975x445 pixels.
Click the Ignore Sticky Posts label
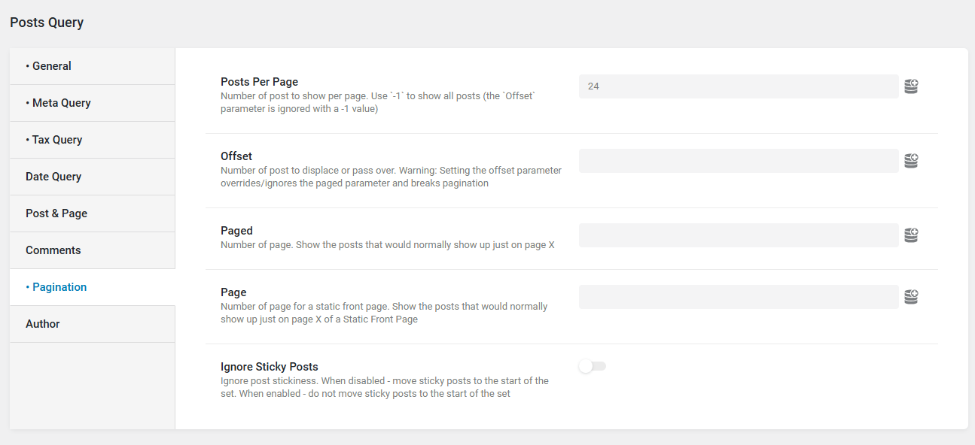(269, 367)
